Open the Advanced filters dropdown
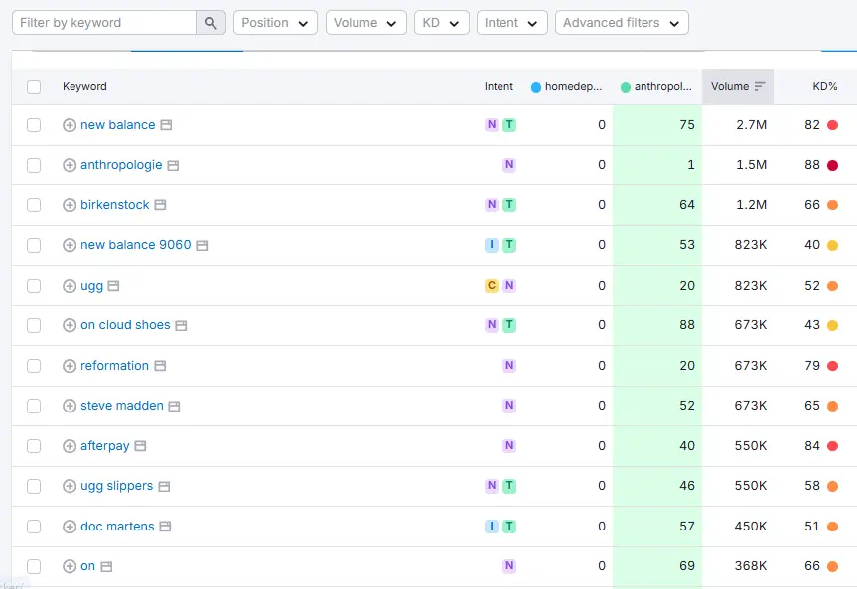The width and height of the screenshot is (857, 589). tap(621, 23)
